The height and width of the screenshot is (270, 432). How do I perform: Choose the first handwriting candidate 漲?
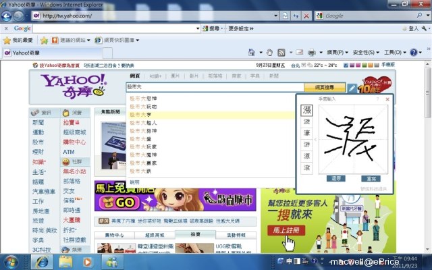coord(306,110)
